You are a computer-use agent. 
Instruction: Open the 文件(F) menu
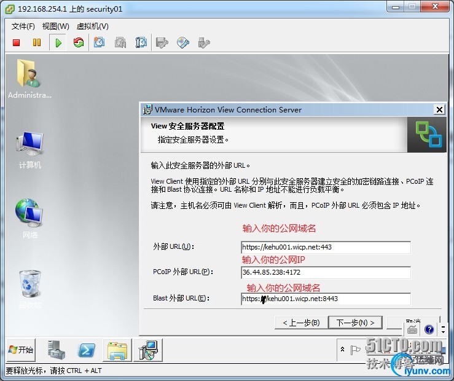click(x=23, y=26)
